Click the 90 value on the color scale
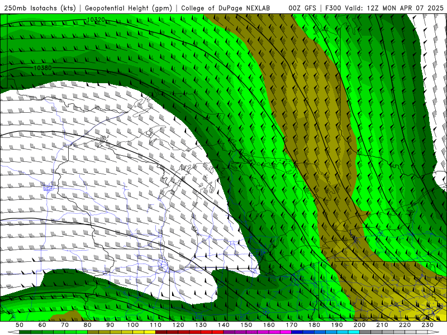Viewport: 447px width, 335px height. 110,325
